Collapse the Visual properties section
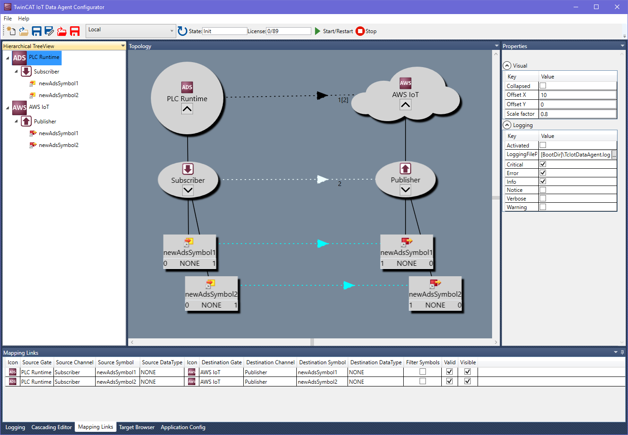 tap(507, 65)
